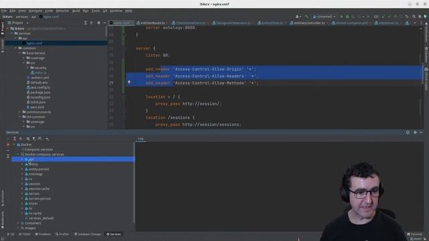This screenshot has height=241, width=429.
Task: Collapse the common folder in project tree
Action: coord(16,48)
